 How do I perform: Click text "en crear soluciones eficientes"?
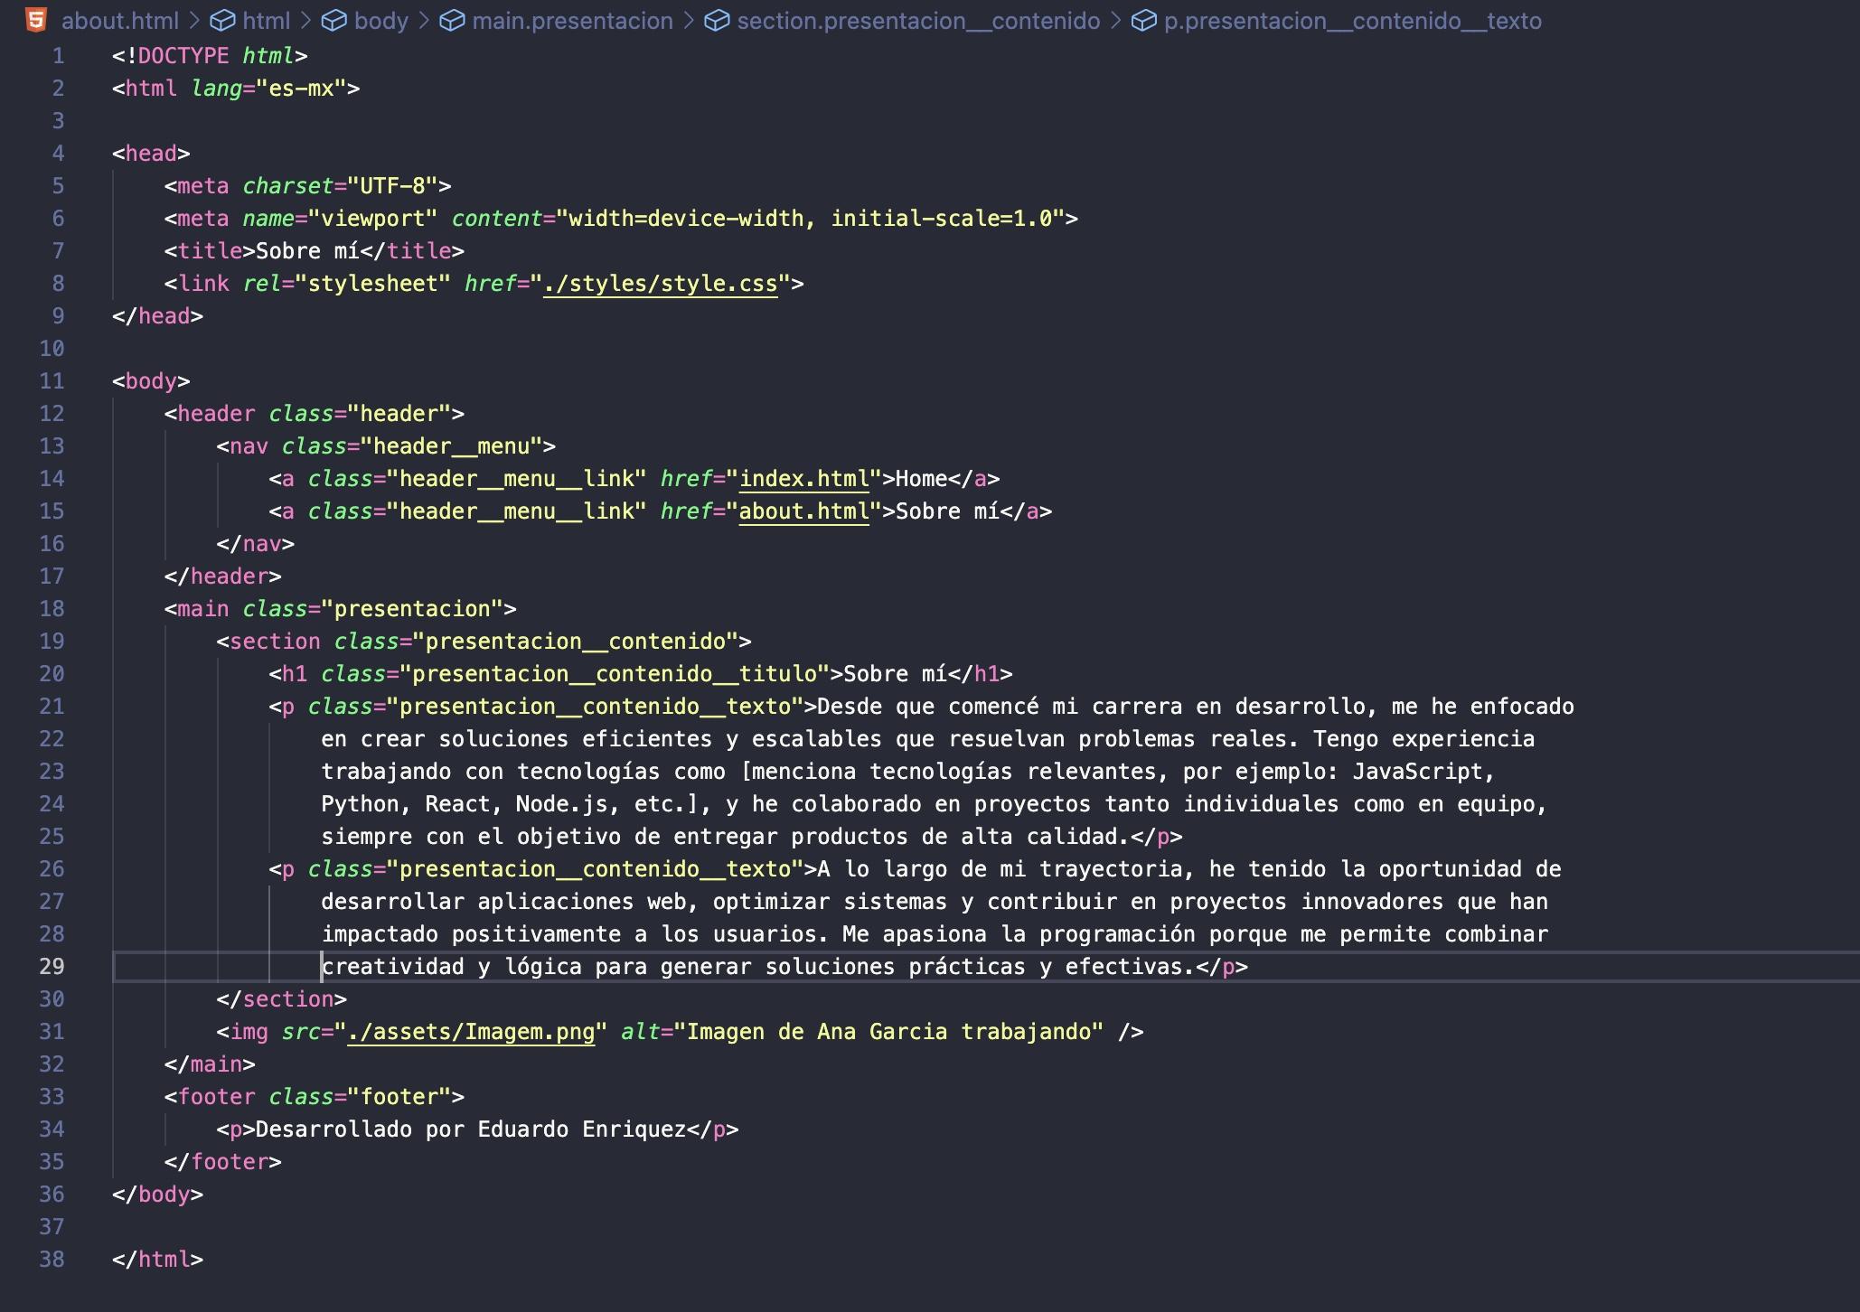tap(516, 739)
